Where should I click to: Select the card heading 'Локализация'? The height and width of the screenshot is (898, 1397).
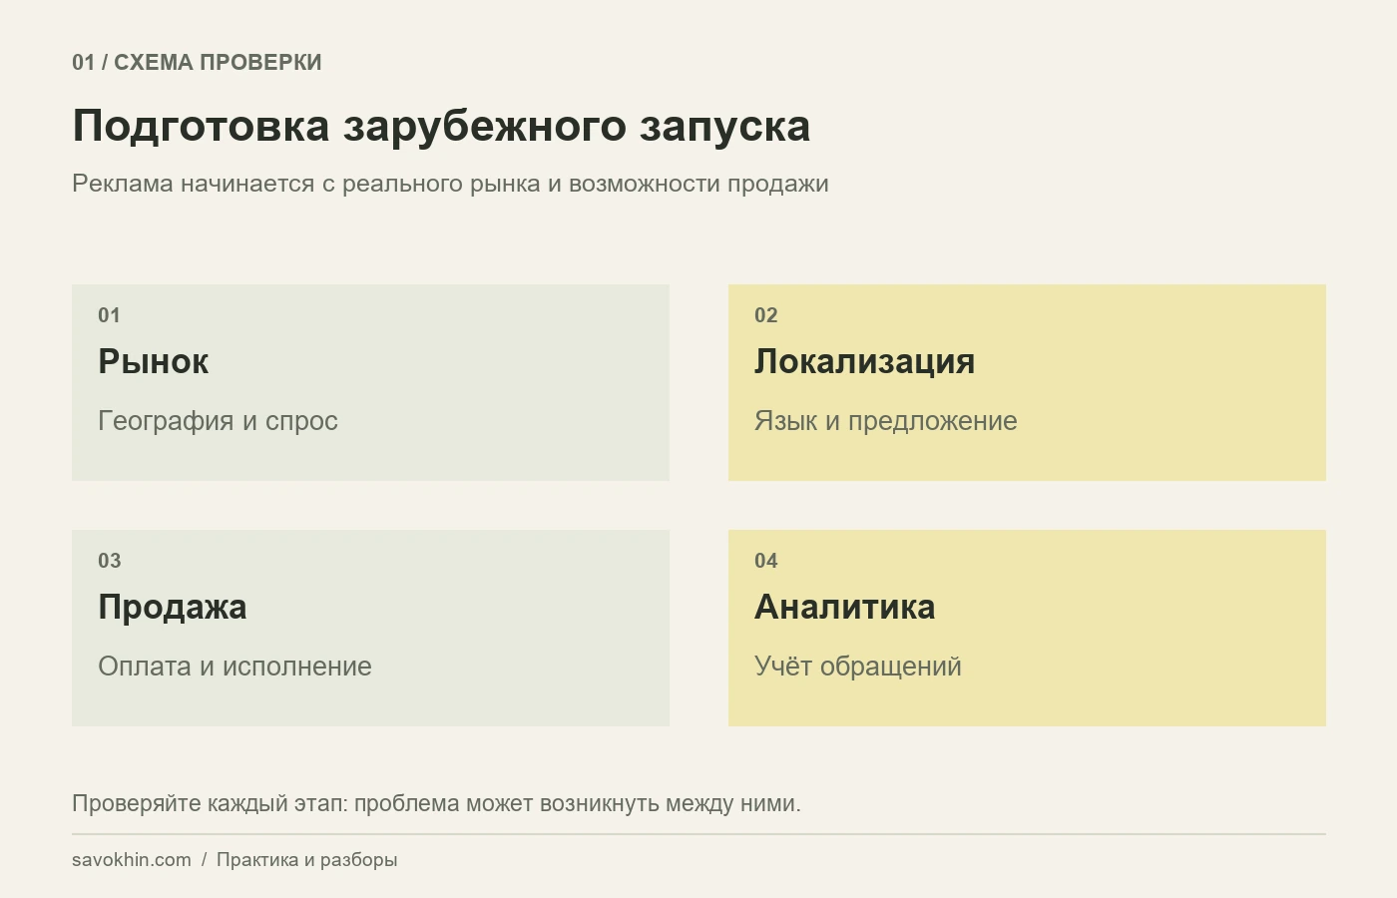click(864, 361)
